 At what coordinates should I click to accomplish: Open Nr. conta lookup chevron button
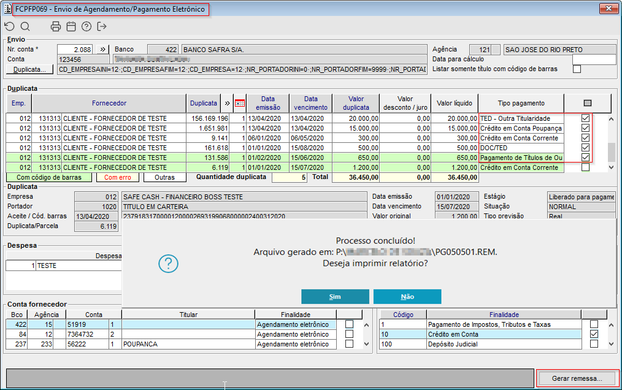pos(102,50)
